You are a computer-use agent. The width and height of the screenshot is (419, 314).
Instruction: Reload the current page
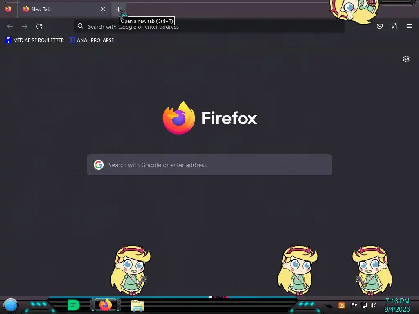tap(39, 27)
